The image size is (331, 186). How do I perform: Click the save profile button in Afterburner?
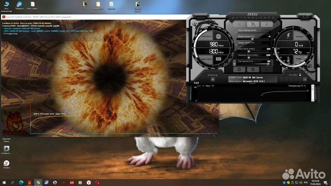[x=305, y=79]
